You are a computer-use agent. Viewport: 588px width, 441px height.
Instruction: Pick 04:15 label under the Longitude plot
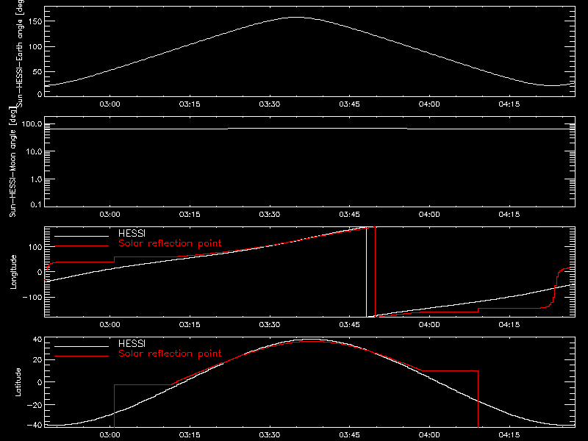click(509, 325)
